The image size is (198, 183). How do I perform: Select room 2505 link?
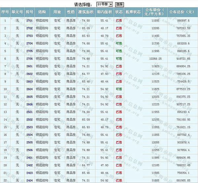pyautogui.click(x=30, y=142)
